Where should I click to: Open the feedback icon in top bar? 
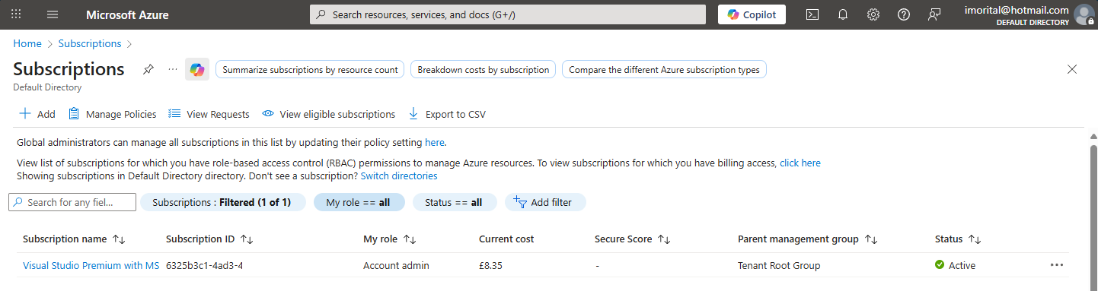click(x=934, y=14)
